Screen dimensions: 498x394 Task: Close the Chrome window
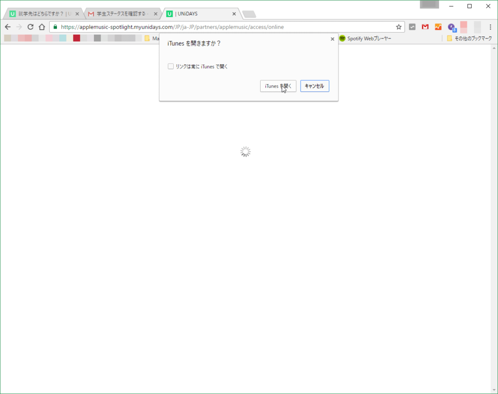coord(488,6)
